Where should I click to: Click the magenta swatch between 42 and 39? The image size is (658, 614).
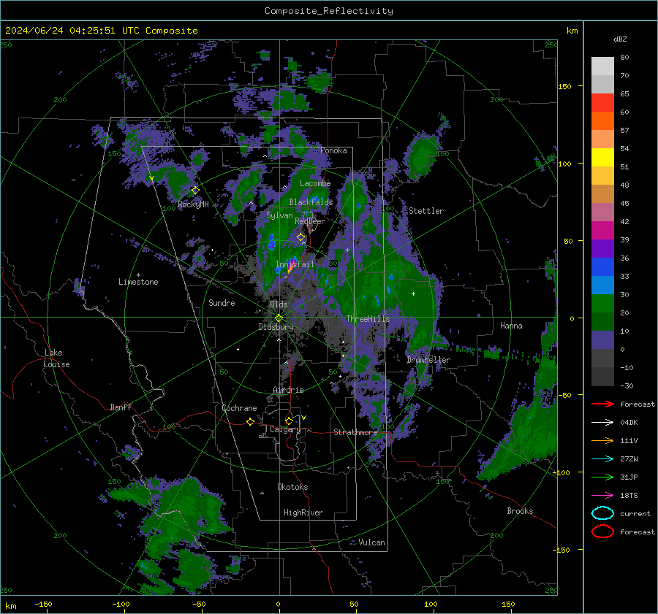click(x=602, y=231)
